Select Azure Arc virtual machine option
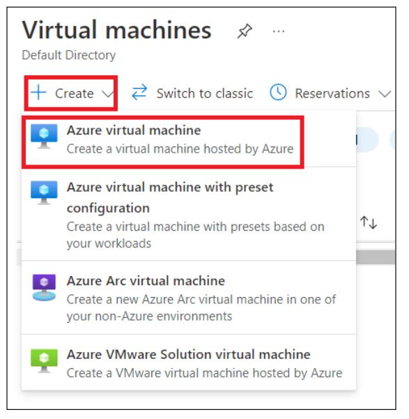 [189, 298]
